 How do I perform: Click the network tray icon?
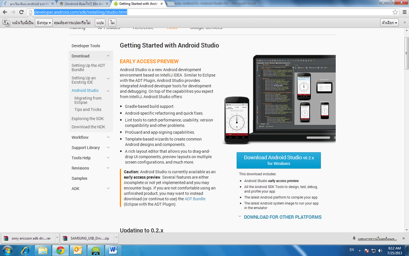click(373, 251)
